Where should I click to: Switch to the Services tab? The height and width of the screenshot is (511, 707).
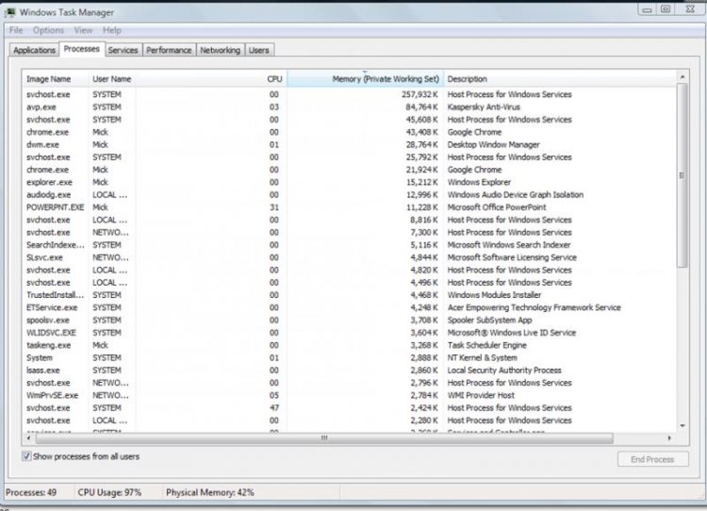[123, 50]
